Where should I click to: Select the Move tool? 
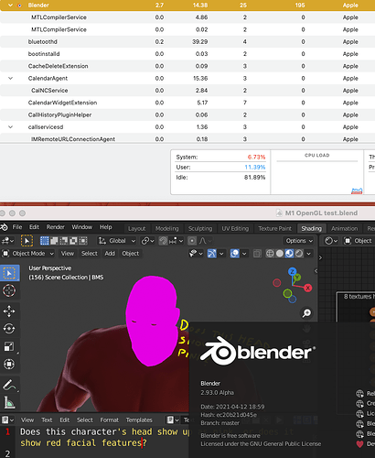tap(9, 311)
